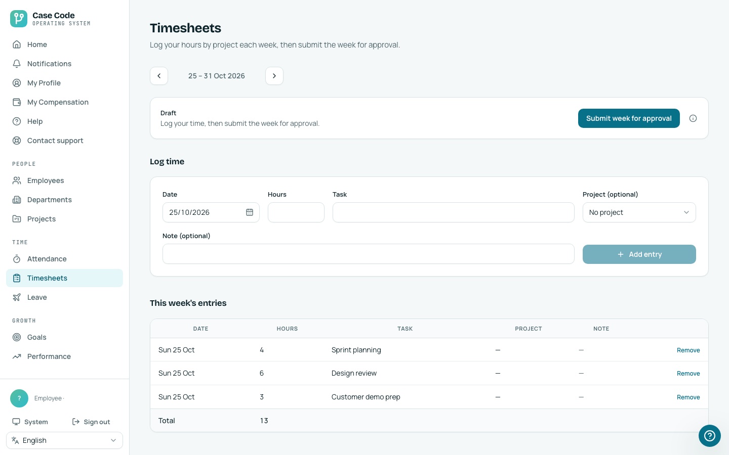The height and width of the screenshot is (455, 729).
Task: Open Departments in the sidebar
Action: [64, 200]
